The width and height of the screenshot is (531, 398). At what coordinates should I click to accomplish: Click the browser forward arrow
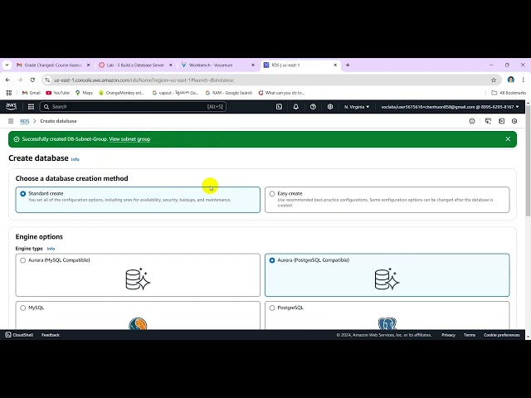20,80
